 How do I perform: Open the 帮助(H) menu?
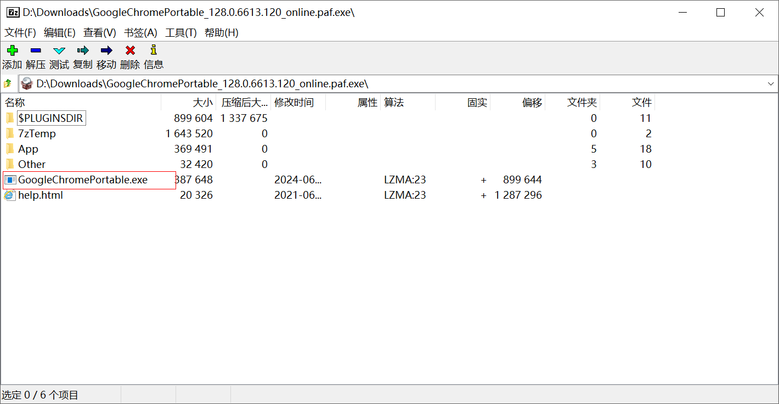[222, 33]
